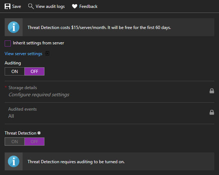Click the external link icon beside View server settings
Image resolution: width=219 pixels, height=175 pixels.
point(47,54)
